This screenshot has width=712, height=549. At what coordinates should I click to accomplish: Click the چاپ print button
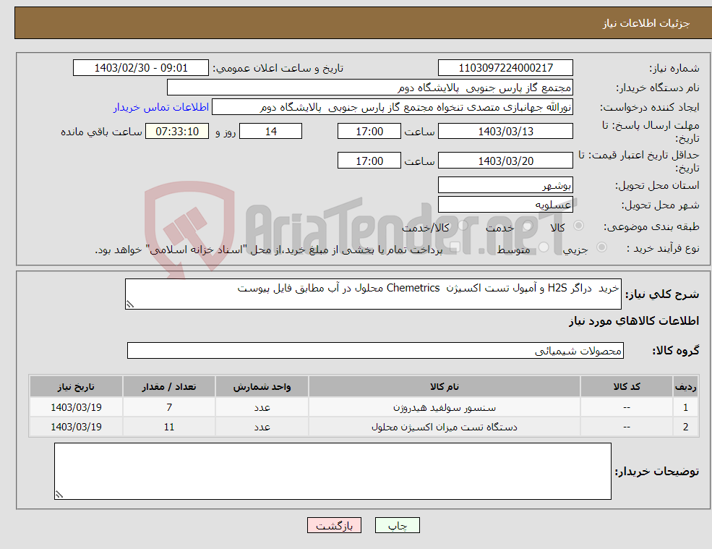[398, 525]
